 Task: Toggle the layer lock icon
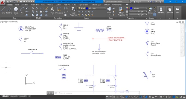coord(84,8)
